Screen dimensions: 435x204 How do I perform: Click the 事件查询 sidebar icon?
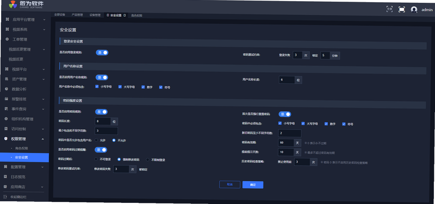tap(7, 109)
